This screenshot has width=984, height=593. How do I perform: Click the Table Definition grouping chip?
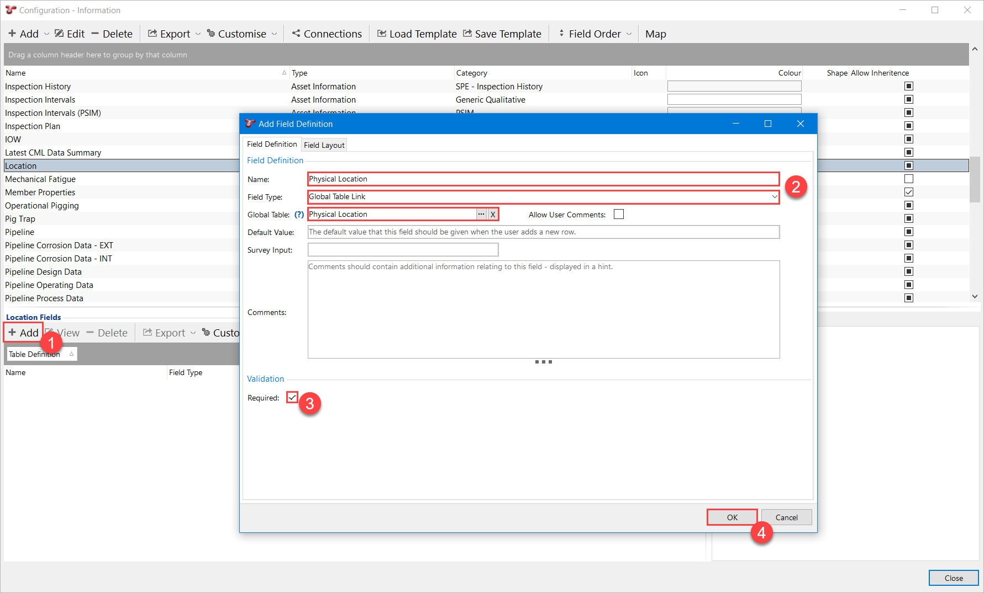click(x=41, y=354)
